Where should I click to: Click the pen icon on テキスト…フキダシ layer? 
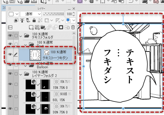[x=16, y=55]
